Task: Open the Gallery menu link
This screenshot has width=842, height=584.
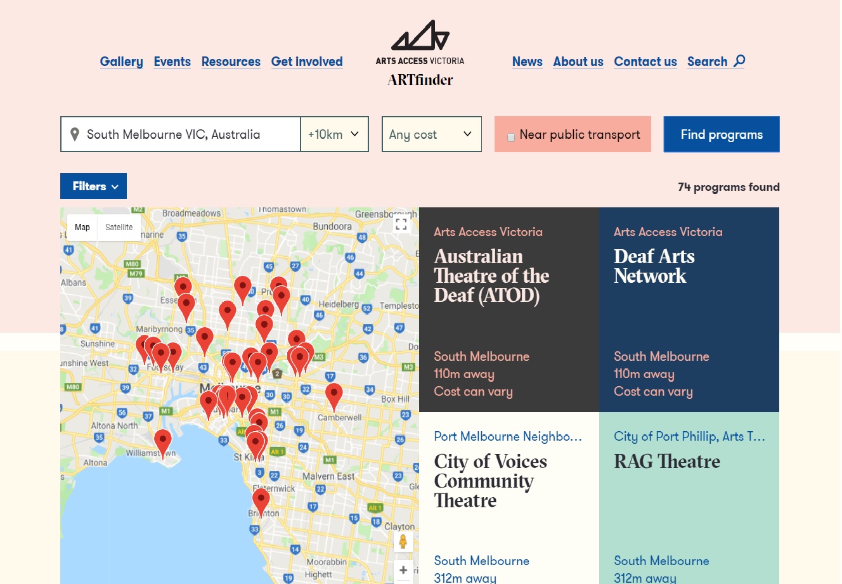Action: pyautogui.click(x=121, y=62)
